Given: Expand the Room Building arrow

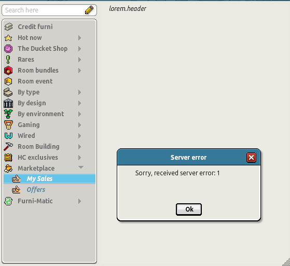Looking at the screenshot, I should pos(79,147).
